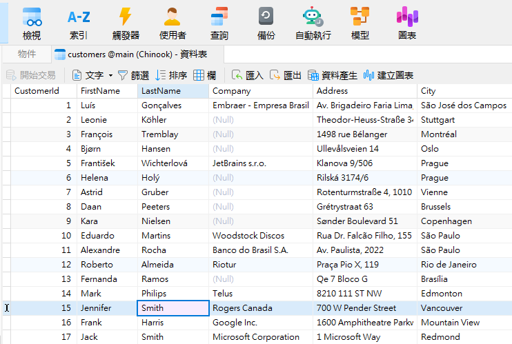Screen dimensions: 512x344
Task: Open the 觸發器 (Trigger) tool
Action: click(x=125, y=23)
